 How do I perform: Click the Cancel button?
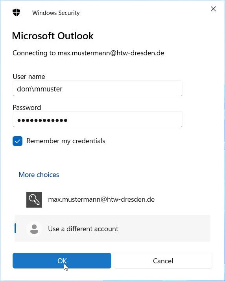pos(163,261)
